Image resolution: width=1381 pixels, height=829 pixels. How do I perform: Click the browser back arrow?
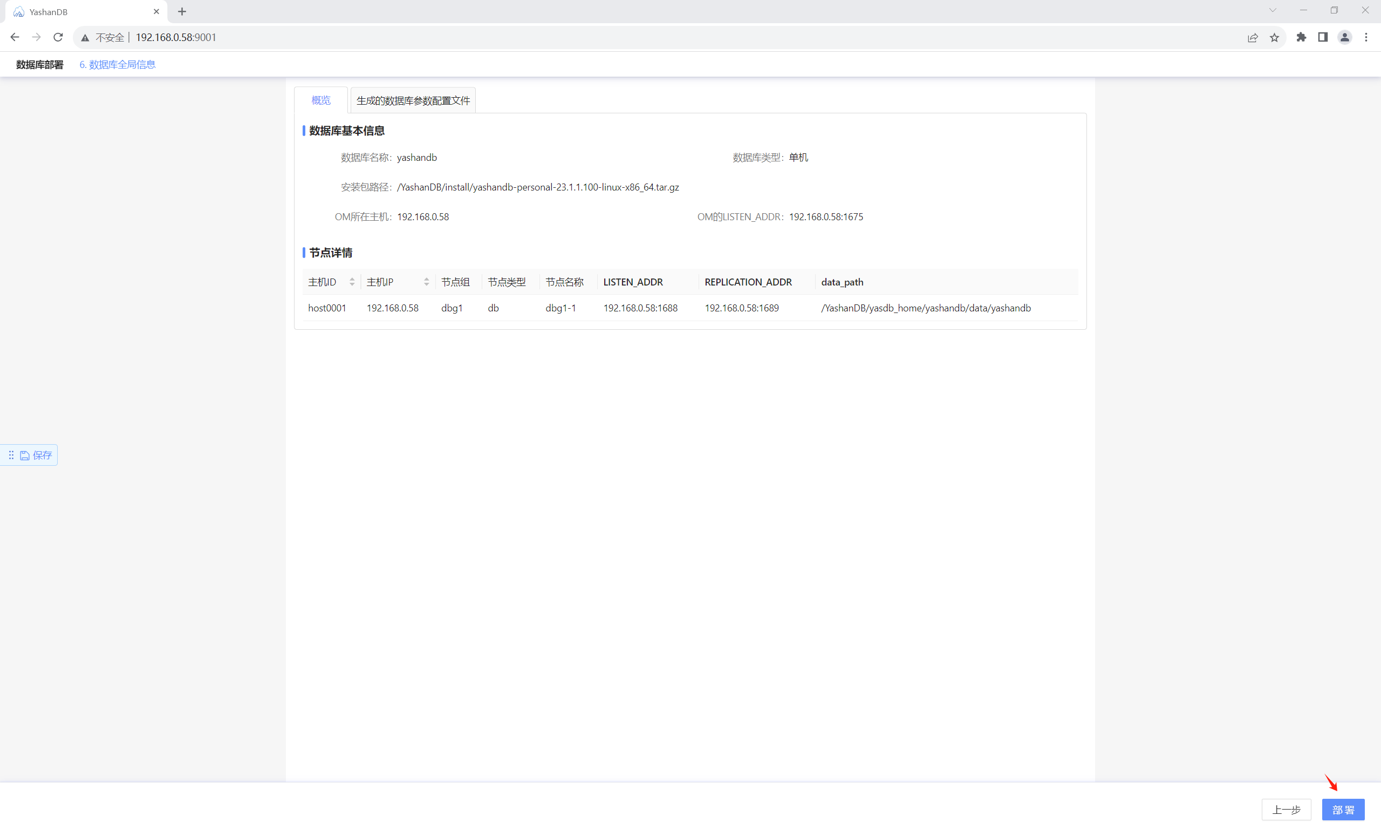[15, 37]
